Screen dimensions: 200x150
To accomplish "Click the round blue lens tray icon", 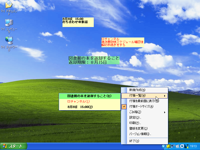I will coord(182,146).
